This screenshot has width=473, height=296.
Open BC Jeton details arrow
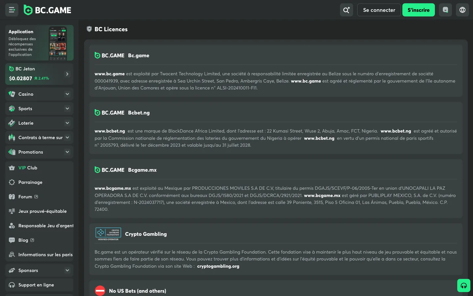click(x=67, y=74)
